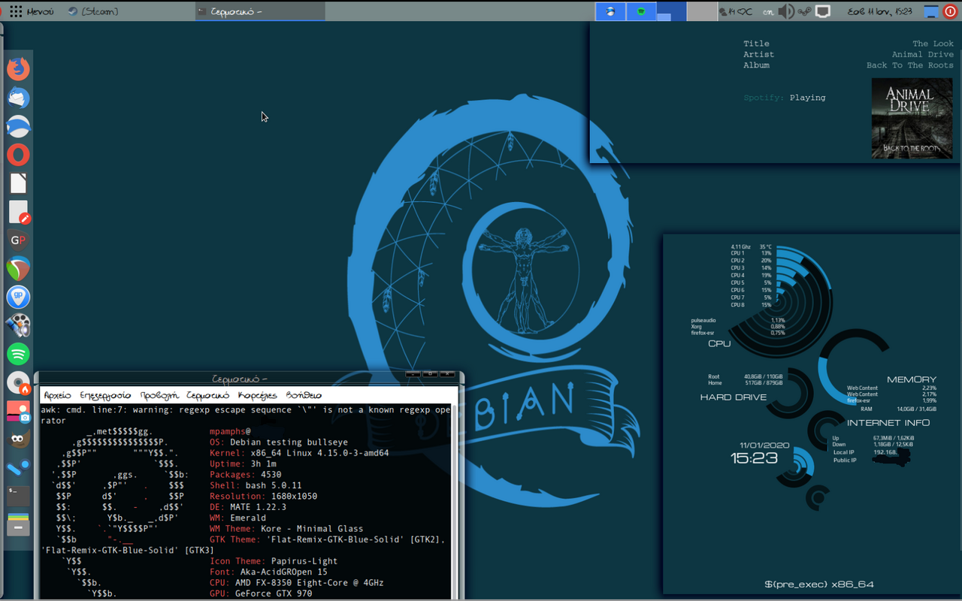Launch the blue round gp app
This screenshot has width=962, height=601.
pos(18,297)
